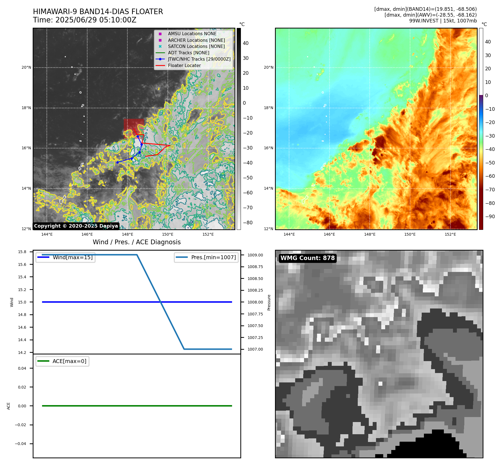Viewport: 502px width, 468px height.
Task: Click the '15.0' wind axis tick
Action: click(22, 302)
